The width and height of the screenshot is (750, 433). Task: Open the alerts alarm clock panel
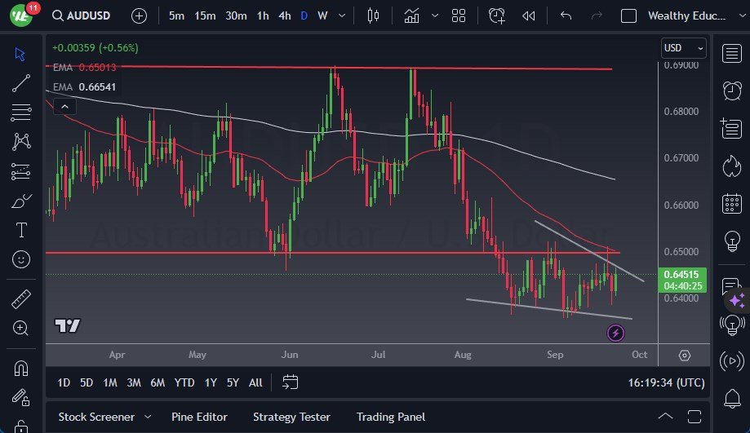[732, 91]
